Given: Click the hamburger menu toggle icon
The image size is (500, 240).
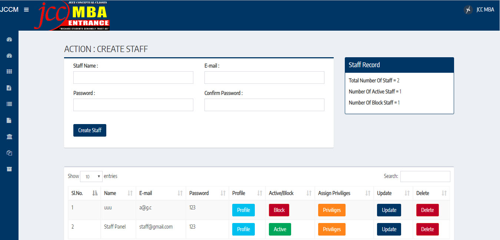Looking at the screenshot, I should coord(26,10).
